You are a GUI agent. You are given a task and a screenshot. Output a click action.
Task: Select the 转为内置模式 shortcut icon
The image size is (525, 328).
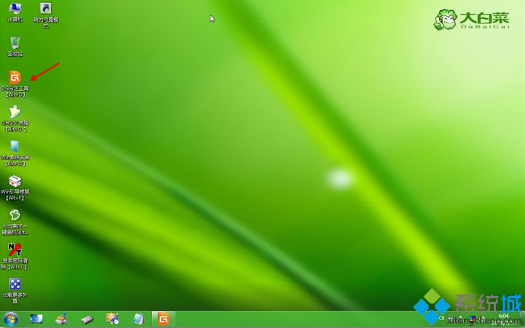point(46,15)
